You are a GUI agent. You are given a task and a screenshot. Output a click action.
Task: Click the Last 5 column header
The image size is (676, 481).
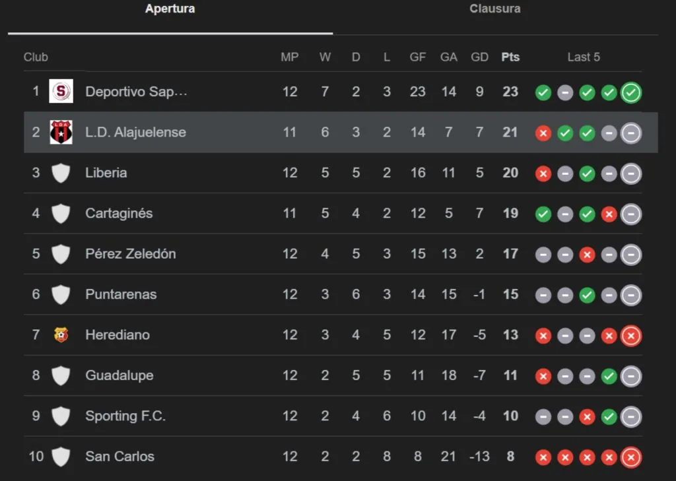pos(584,57)
